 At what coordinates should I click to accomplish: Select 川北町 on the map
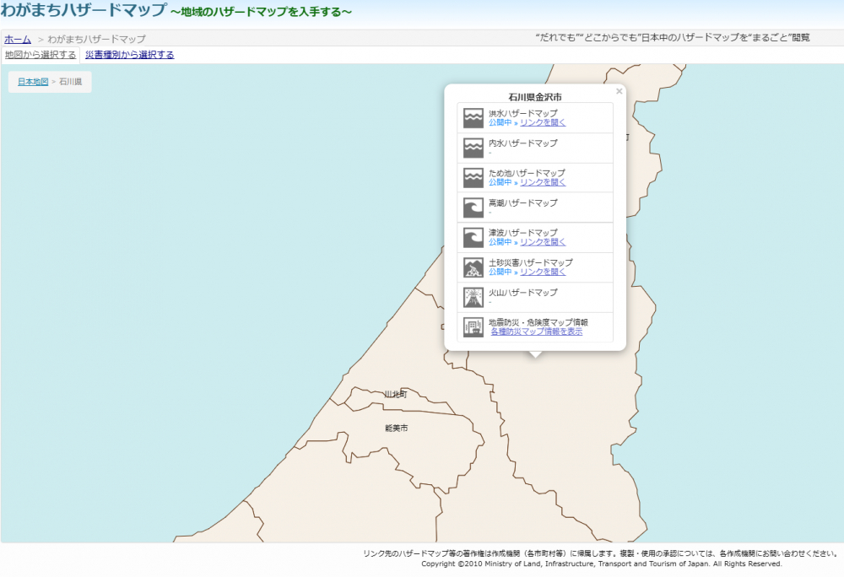tap(395, 395)
